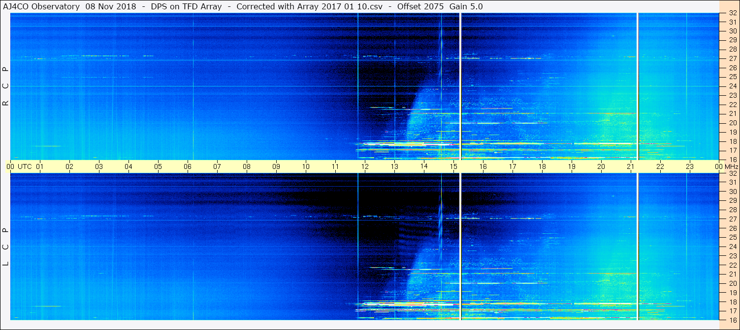
Task: Click 25 on RCP panel frequency scale
Action: click(x=733, y=77)
